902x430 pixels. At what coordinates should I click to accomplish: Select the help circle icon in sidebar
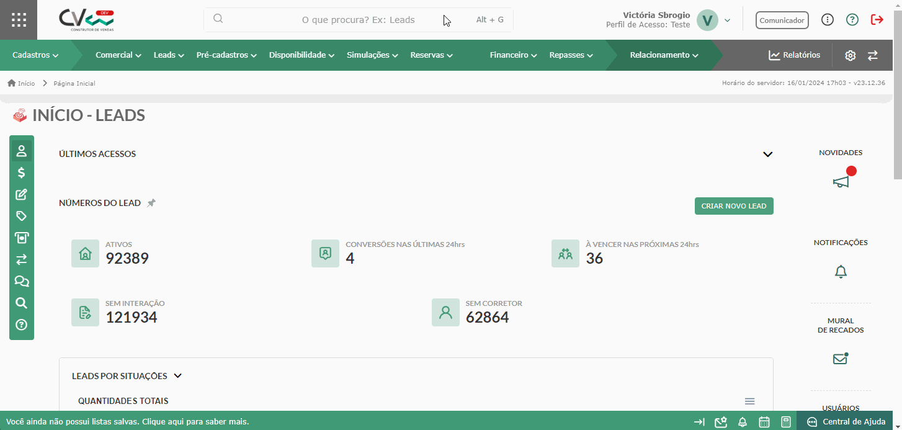(x=22, y=325)
